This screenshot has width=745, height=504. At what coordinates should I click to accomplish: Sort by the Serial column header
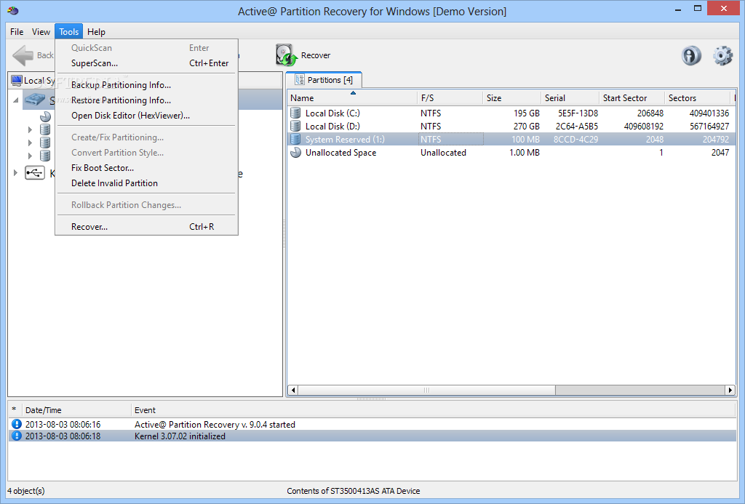[x=570, y=98]
